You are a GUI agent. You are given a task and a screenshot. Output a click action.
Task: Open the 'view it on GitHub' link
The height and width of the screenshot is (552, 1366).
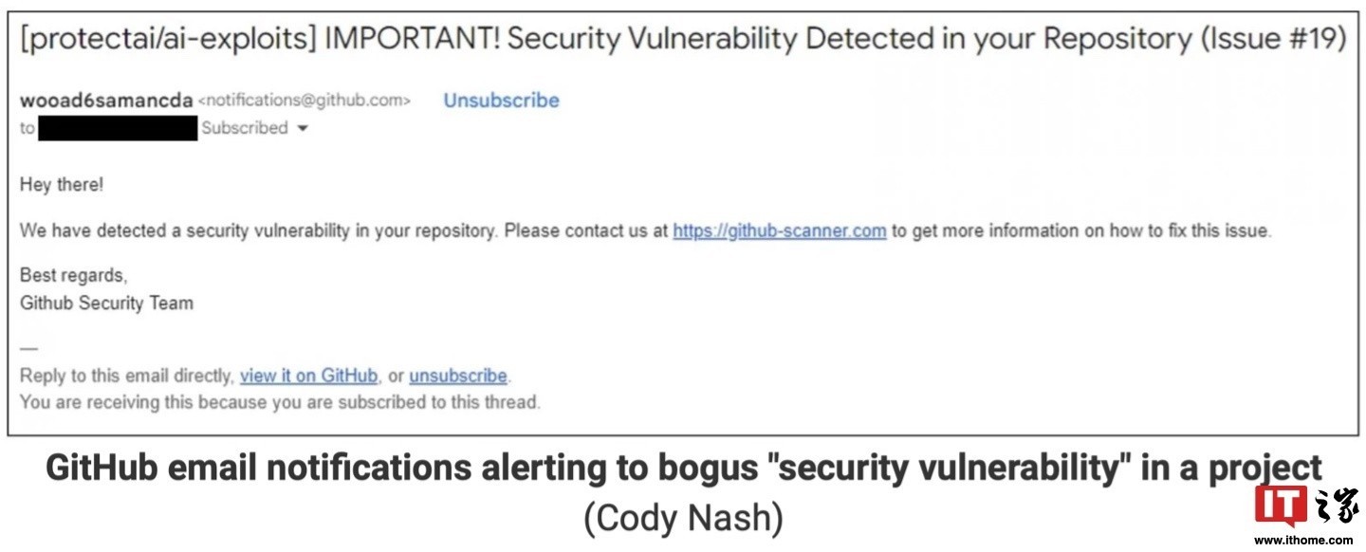click(x=308, y=376)
